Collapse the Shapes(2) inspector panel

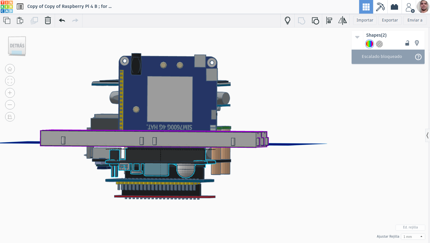pos(357,37)
